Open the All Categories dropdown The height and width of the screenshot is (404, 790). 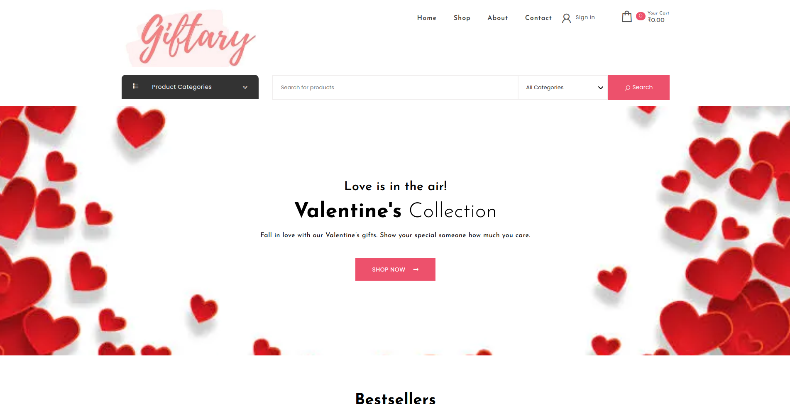click(x=563, y=88)
